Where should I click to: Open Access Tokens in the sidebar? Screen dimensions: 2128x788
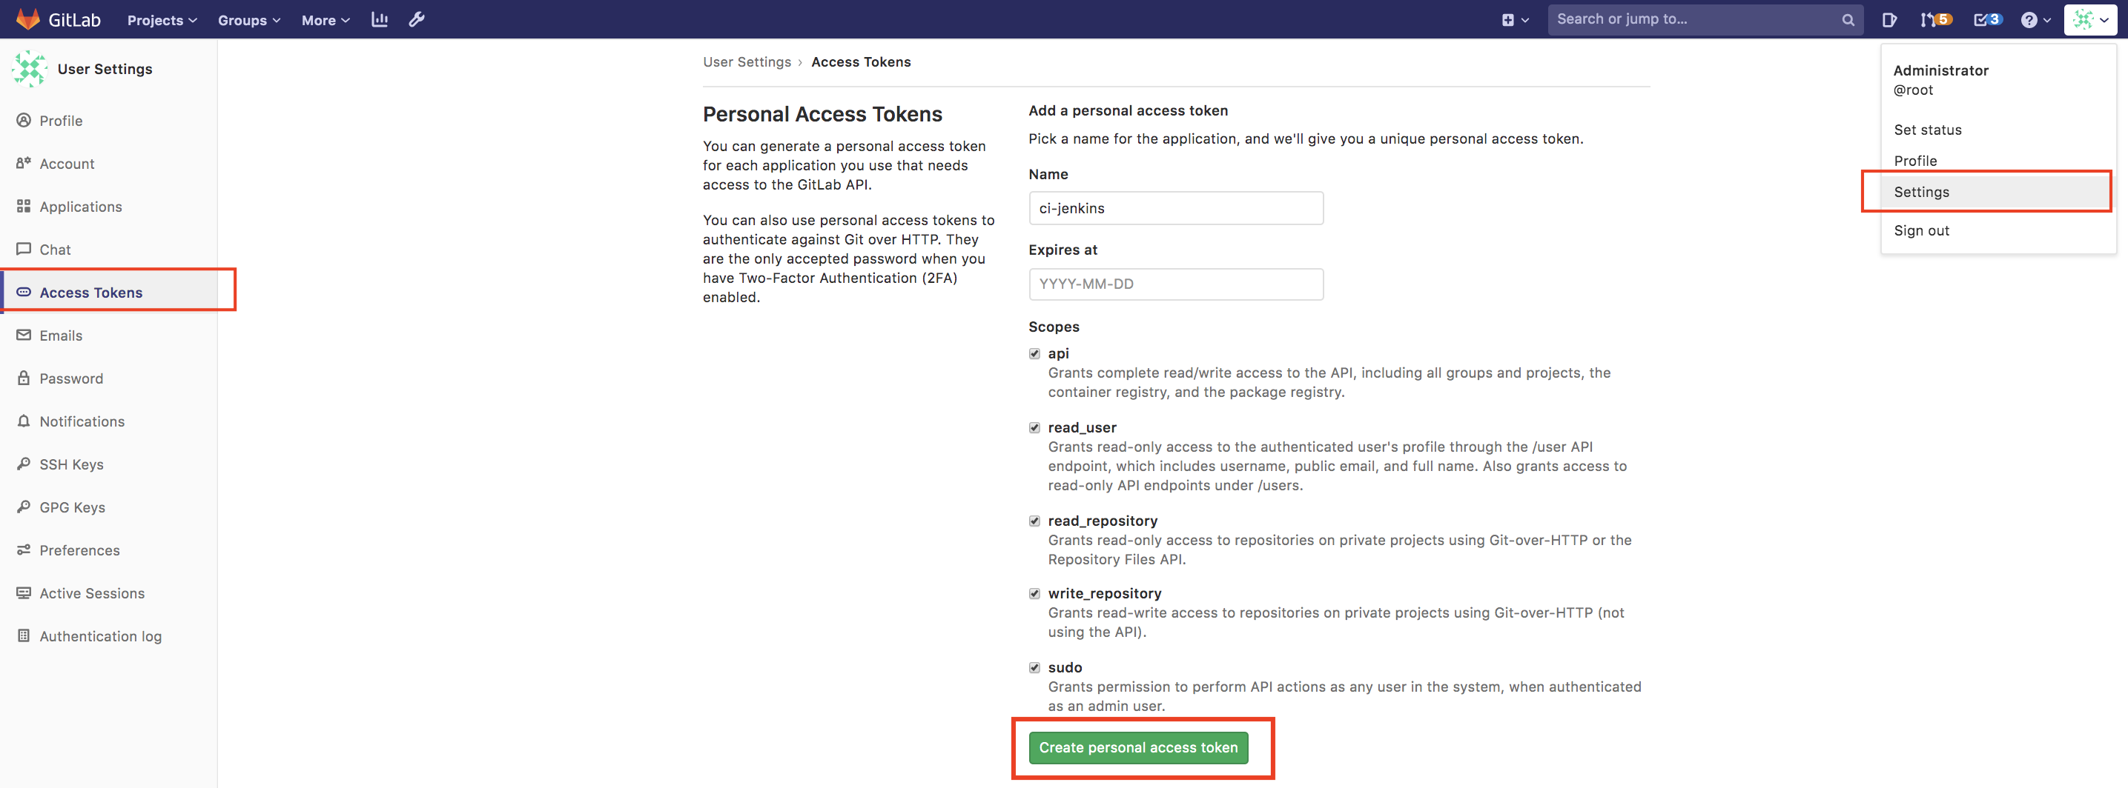point(91,292)
